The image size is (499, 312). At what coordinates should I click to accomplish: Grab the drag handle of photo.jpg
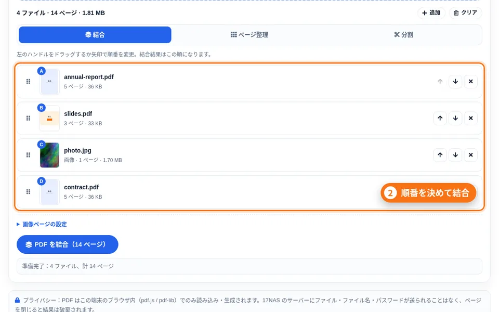tap(28, 155)
